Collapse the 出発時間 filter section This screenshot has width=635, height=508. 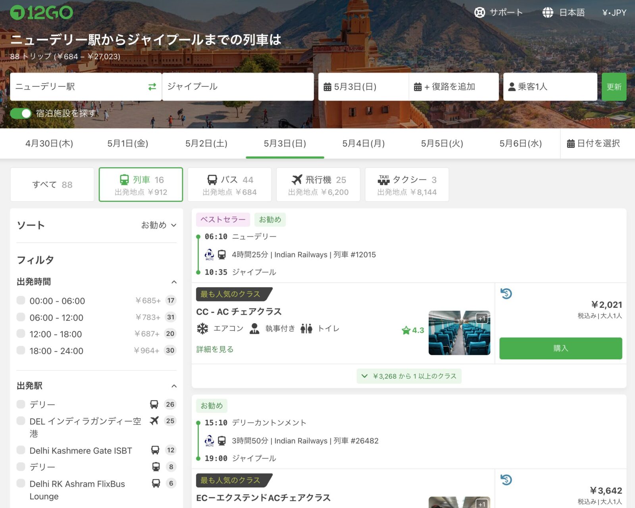click(x=174, y=282)
